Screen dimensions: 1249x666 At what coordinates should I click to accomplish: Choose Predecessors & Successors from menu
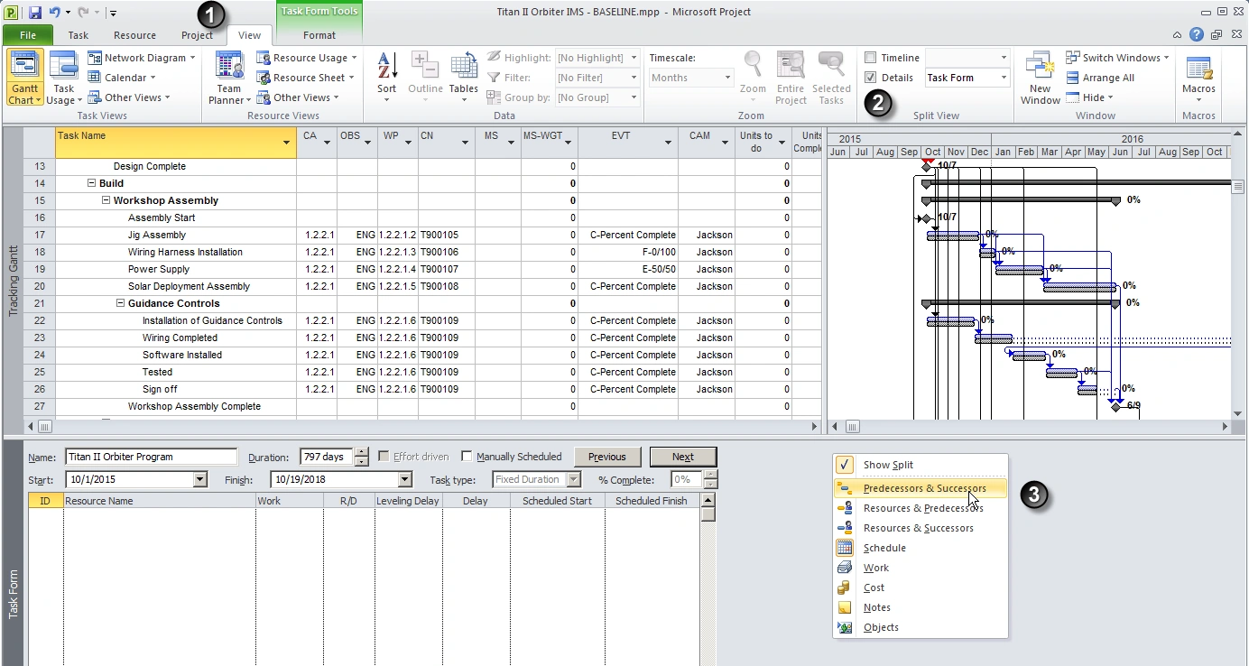[x=924, y=488]
